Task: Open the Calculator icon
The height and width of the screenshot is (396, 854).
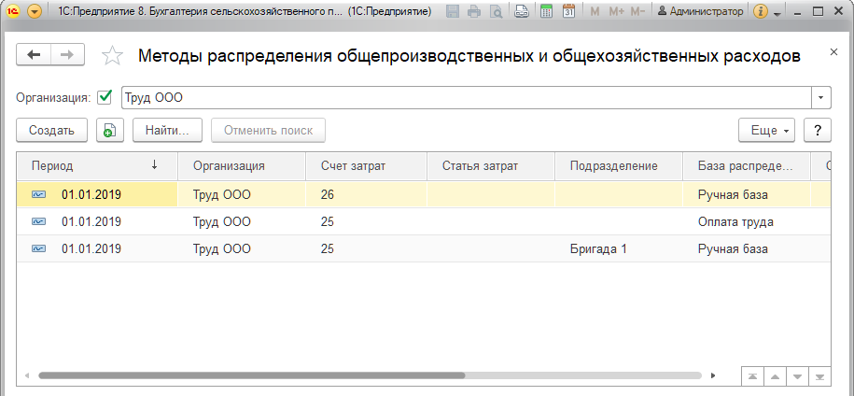Action: coord(546,11)
